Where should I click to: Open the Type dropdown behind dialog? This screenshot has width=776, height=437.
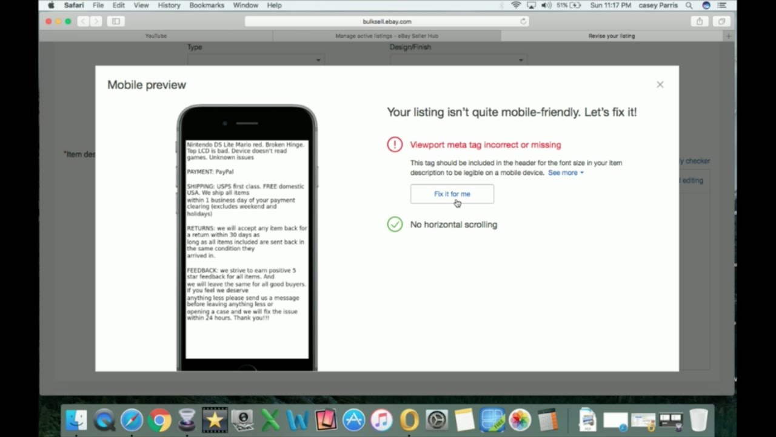[256, 60]
